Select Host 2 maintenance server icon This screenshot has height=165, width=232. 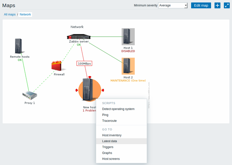coord(128,66)
